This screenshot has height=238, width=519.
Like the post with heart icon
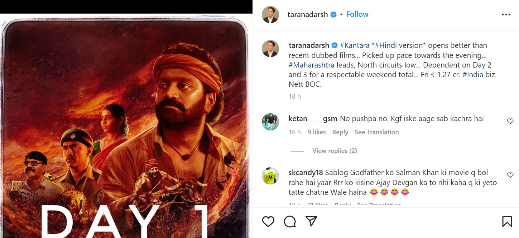click(x=268, y=222)
